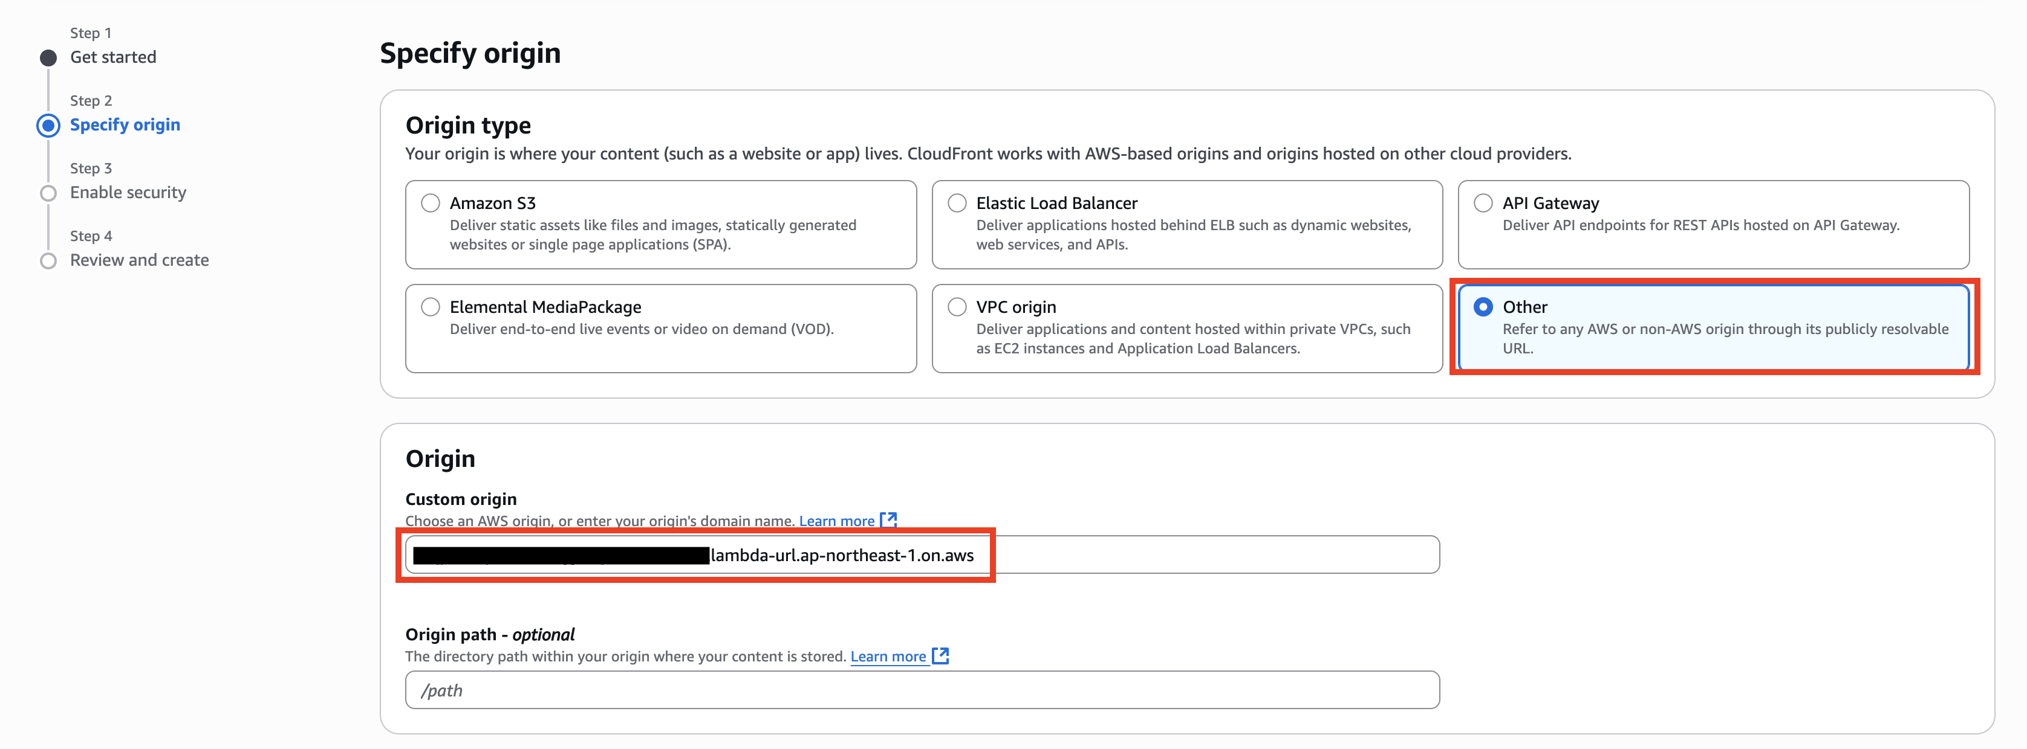Viewport: 2027px width, 749px height.
Task: Go to Review and create step
Action: point(139,260)
